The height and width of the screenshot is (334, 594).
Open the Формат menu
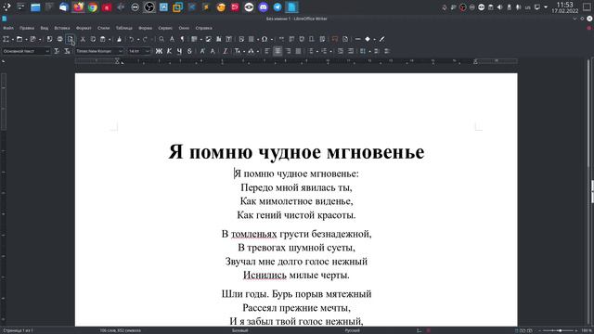click(84, 28)
